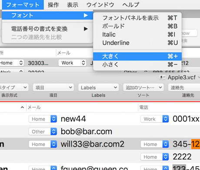Image resolution: width=200 pixels, height=170 pixels.
Task: Open the ヘルプ menu in menu bar
Action: point(130,5)
